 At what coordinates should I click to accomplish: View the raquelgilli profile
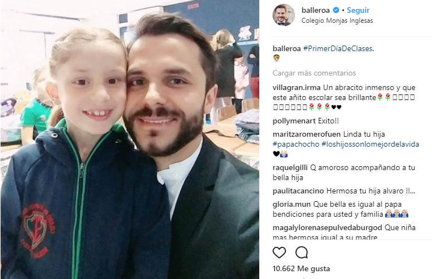coord(290,167)
